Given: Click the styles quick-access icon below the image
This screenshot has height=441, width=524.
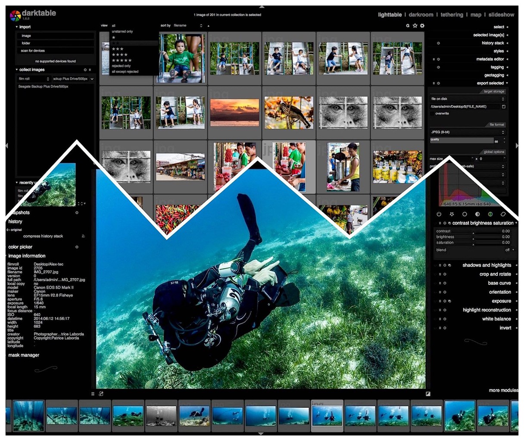Looking at the screenshot, I should (x=101, y=394).
